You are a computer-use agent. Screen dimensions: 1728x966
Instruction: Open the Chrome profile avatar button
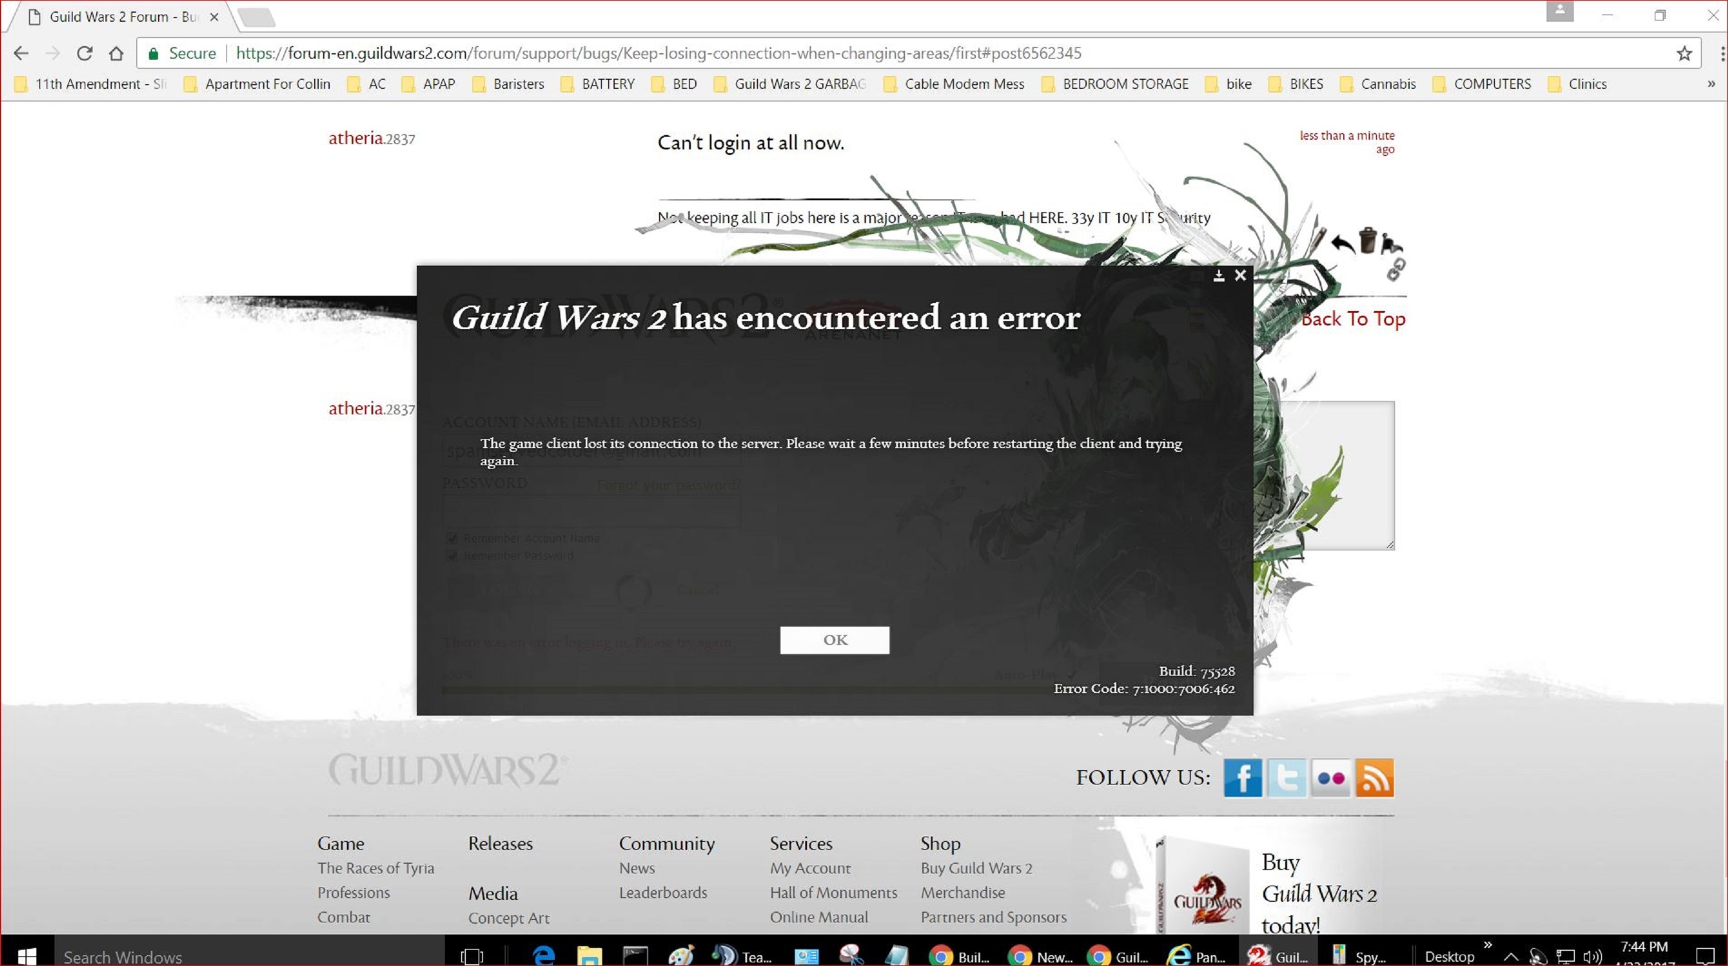click(x=1560, y=11)
